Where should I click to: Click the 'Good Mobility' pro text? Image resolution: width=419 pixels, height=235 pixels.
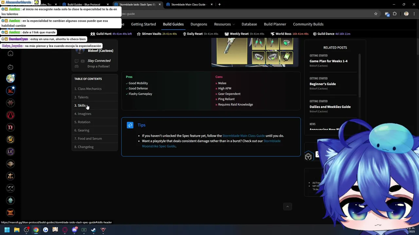(138, 83)
